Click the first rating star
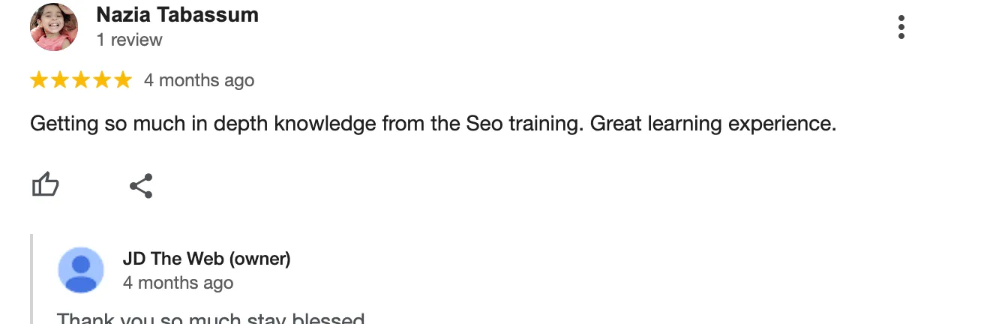The image size is (1005, 324). coord(38,80)
